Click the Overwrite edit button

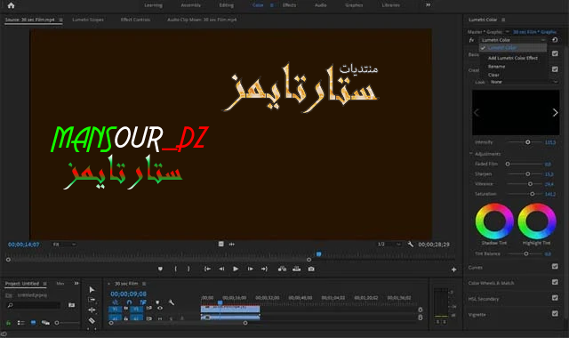[x=296, y=269]
